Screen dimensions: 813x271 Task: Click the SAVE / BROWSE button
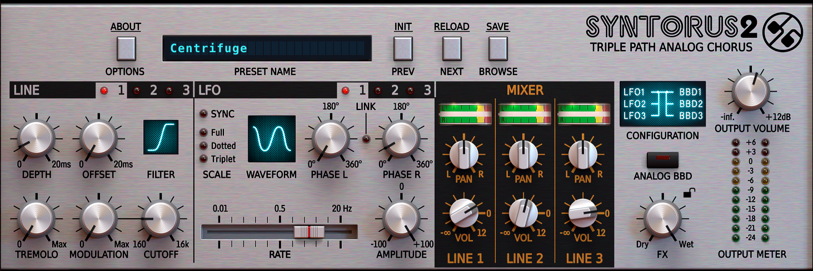(498, 48)
